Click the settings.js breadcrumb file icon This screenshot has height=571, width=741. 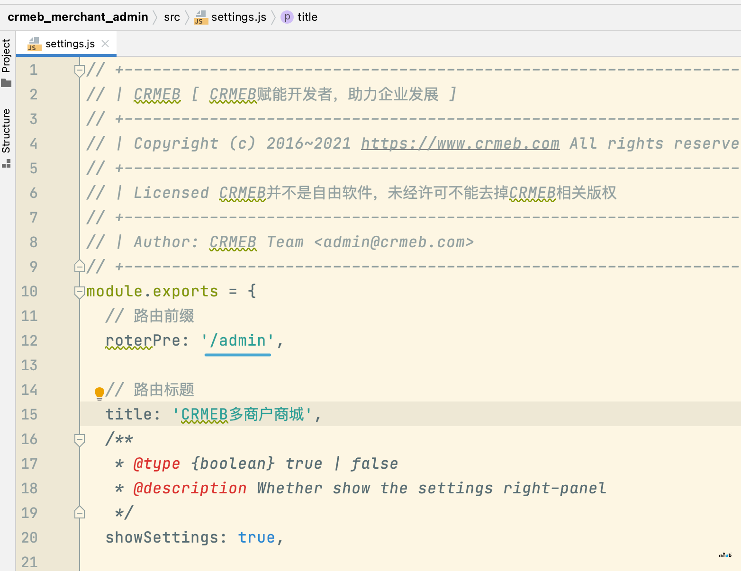click(201, 18)
